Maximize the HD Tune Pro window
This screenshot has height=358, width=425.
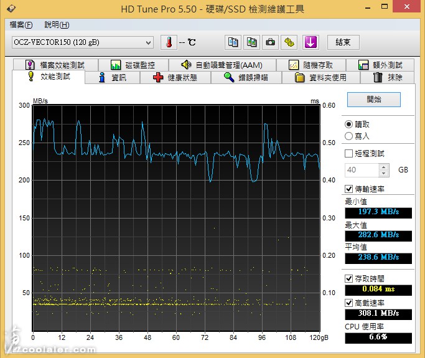pyautogui.click(x=385, y=6)
